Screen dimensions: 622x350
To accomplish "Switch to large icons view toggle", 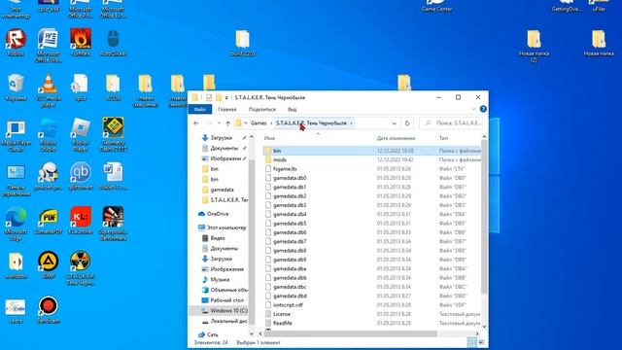I will pos(481,342).
